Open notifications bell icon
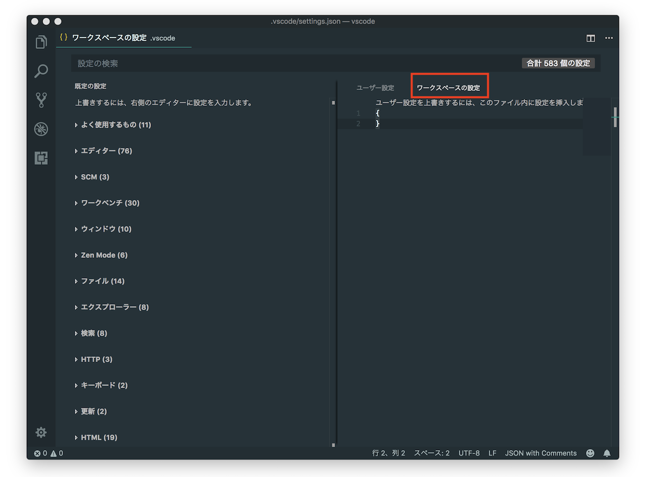651x477 pixels. point(607,453)
